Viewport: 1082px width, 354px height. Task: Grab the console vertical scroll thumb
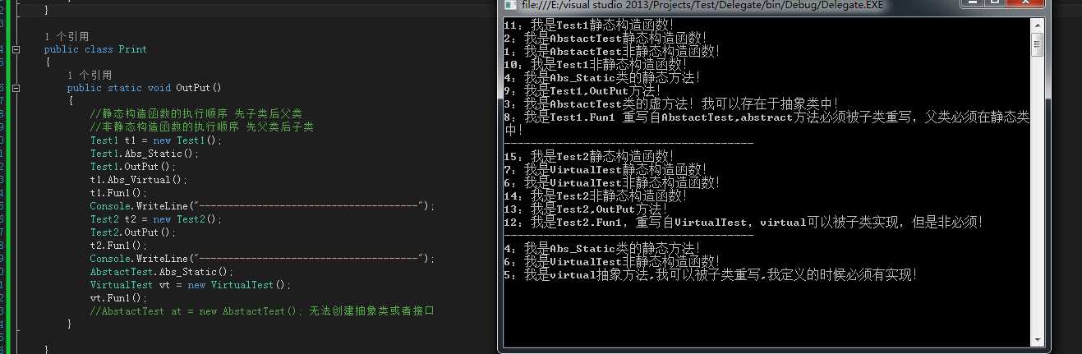[1037, 45]
